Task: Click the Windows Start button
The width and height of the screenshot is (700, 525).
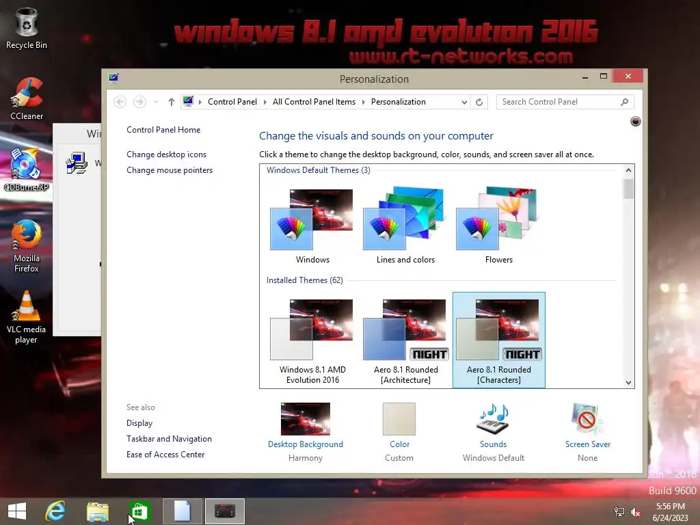Action: tap(17, 511)
